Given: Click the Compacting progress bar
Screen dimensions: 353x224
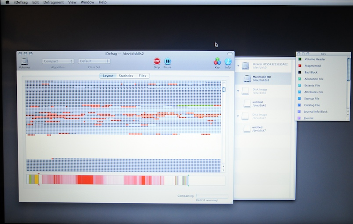Looking at the screenshot, I should pyautogui.click(x=212, y=196).
